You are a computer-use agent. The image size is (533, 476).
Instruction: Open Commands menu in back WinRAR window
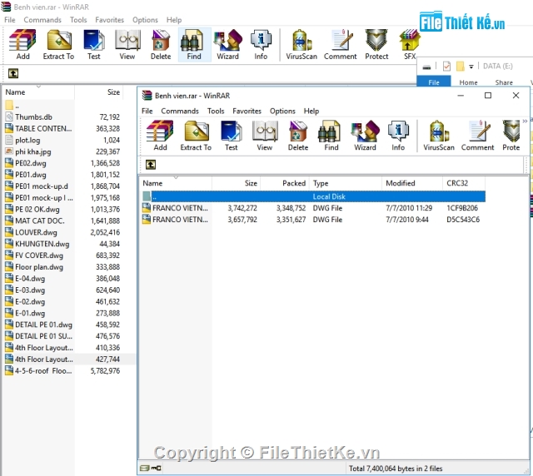[x=42, y=20]
